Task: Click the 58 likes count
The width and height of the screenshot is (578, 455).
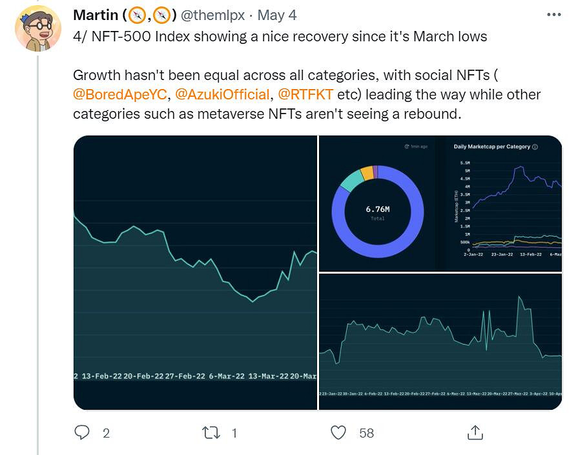Action: click(x=366, y=433)
